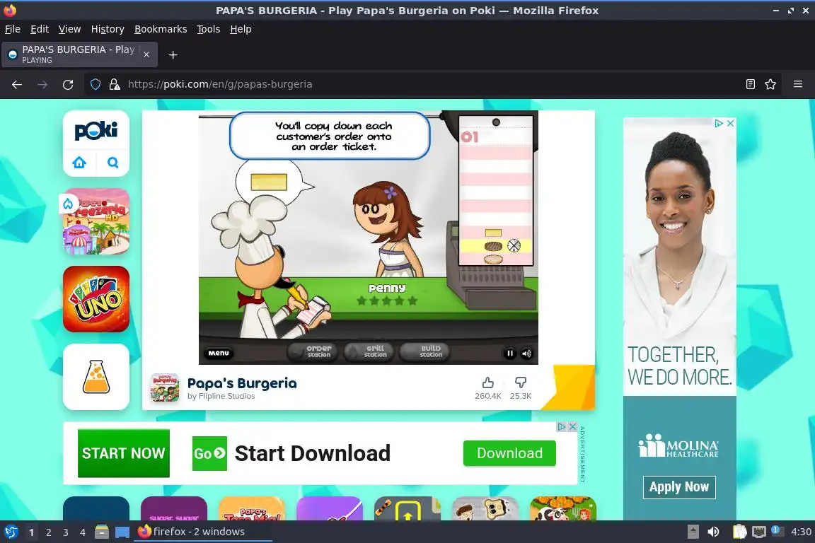This screenshot has width=815, height=543.
Task: Dislike the game with thumbs down
Action: coord(520,383)
